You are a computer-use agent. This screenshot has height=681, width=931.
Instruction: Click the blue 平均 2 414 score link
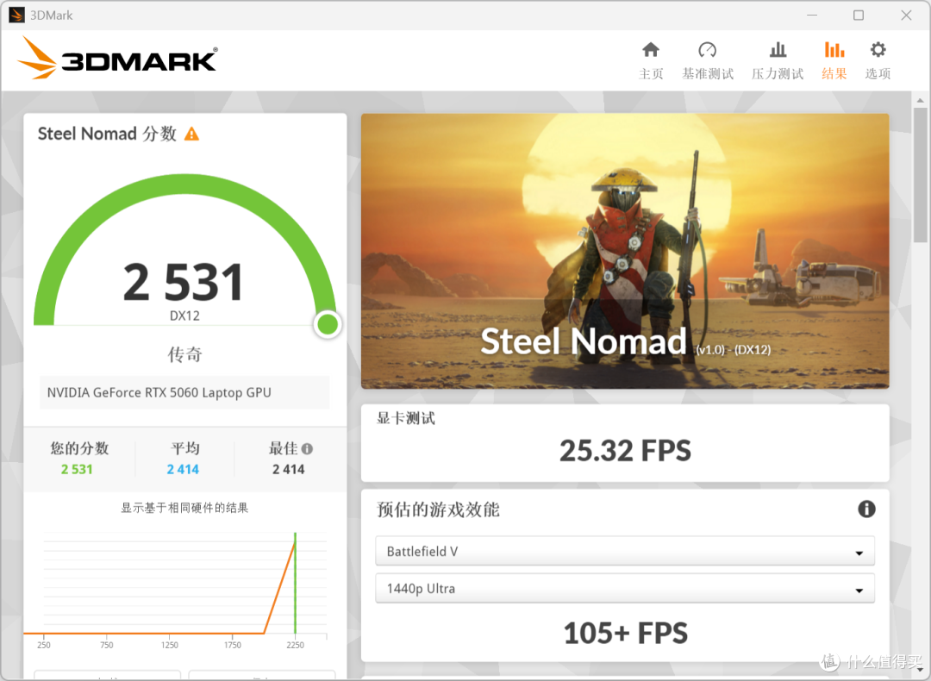pos(183,468)
